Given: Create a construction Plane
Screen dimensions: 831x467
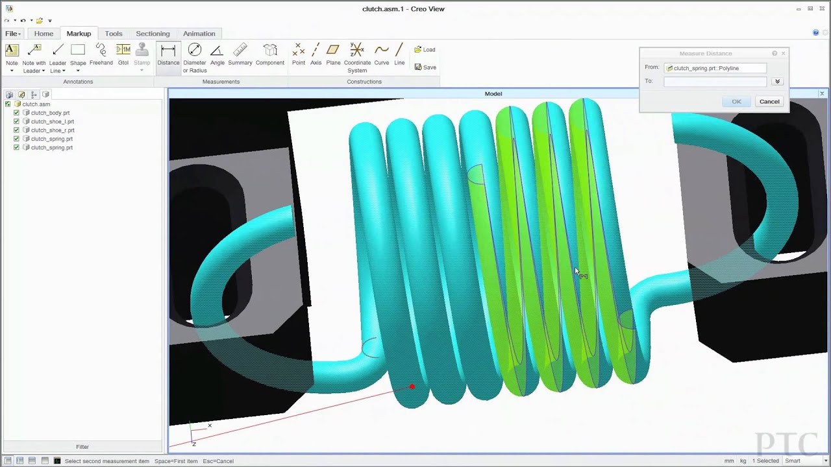Looking at the screenshot, I should (x=333, y=54).
